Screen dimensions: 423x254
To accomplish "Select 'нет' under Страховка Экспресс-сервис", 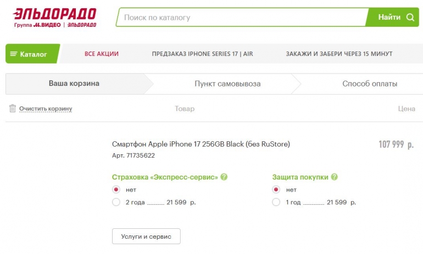I will click(116, 190).
